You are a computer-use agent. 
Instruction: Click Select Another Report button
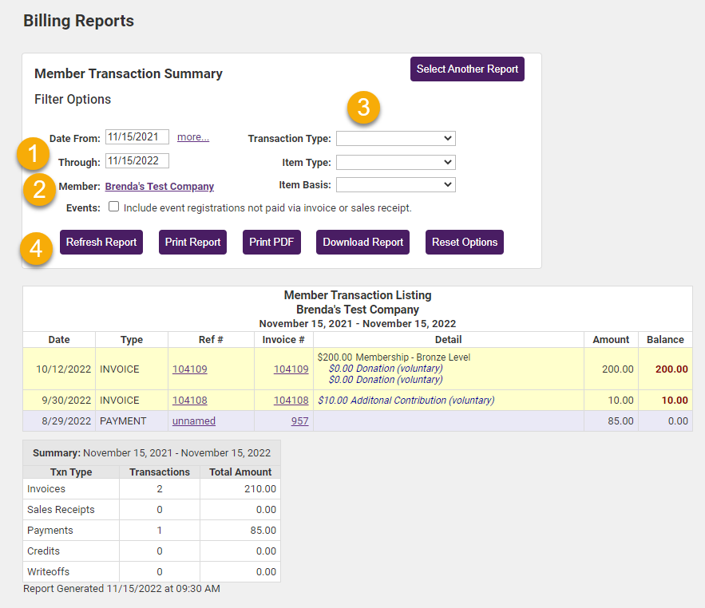point(467,69)
